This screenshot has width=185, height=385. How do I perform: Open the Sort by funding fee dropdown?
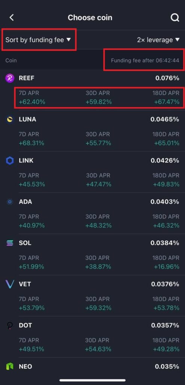[38, 40]
